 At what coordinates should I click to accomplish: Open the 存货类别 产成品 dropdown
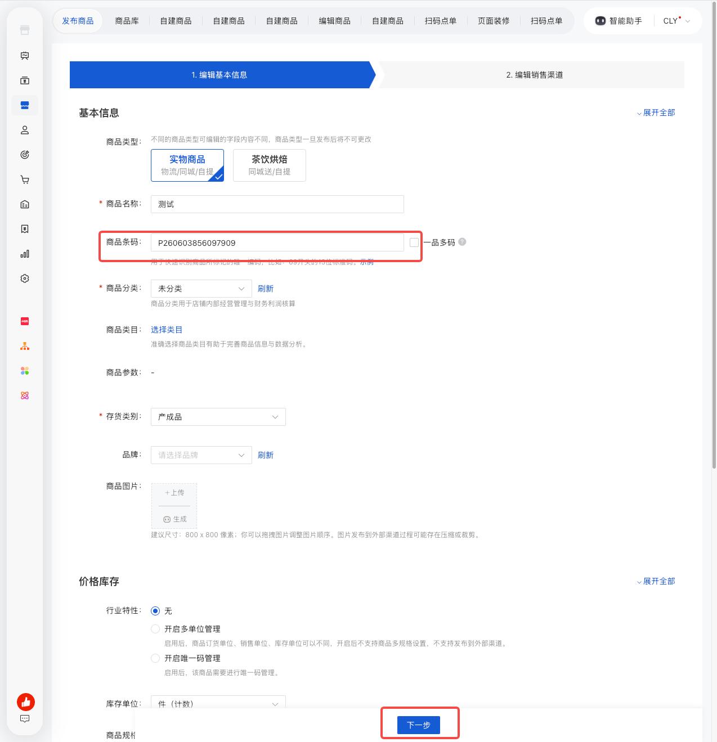[218, 417]
